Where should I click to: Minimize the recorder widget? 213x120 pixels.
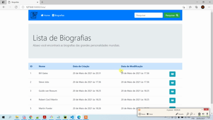(202, 110)
